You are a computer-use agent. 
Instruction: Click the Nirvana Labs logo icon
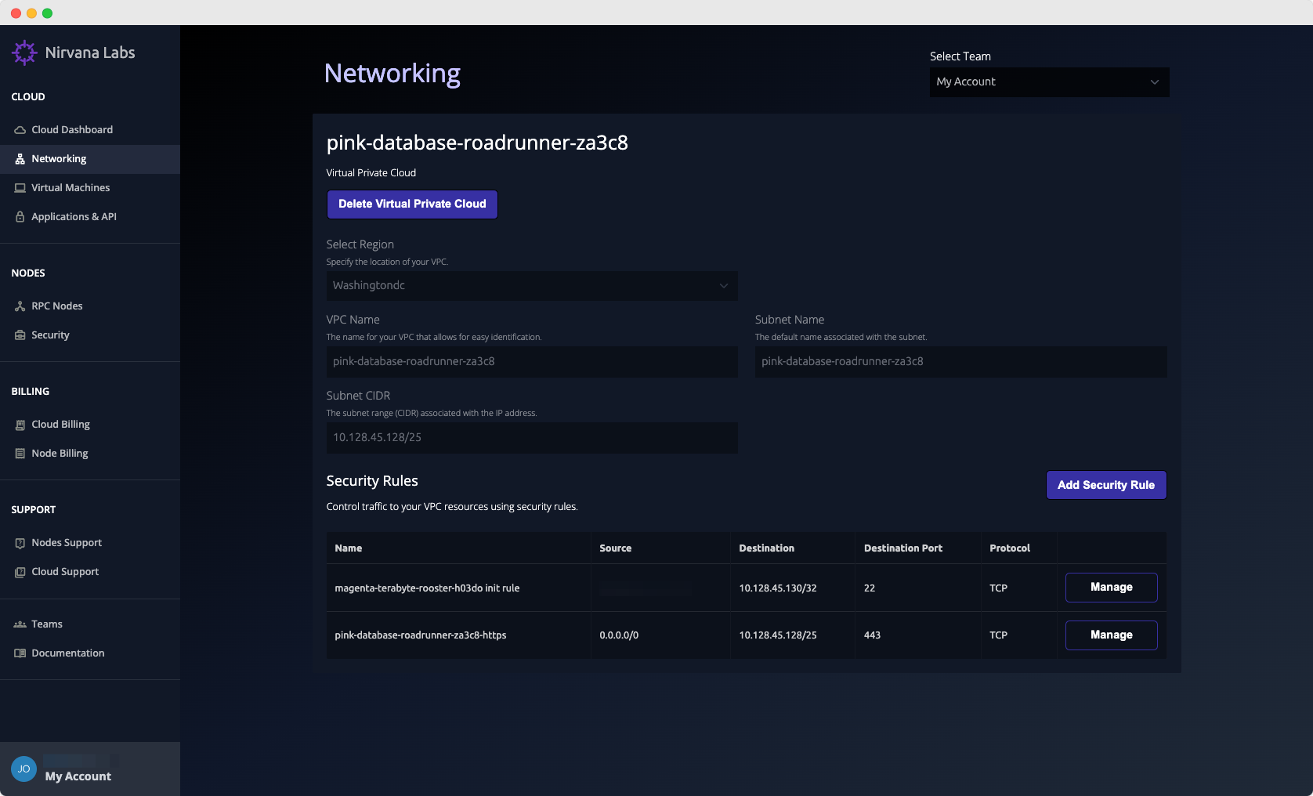[x=24, y=52]
